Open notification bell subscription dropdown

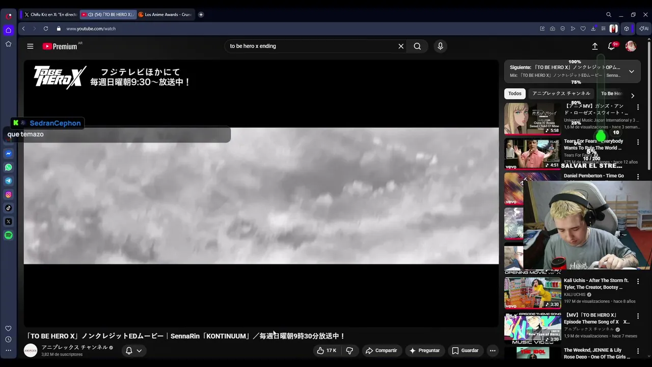[x=133, y=351]
